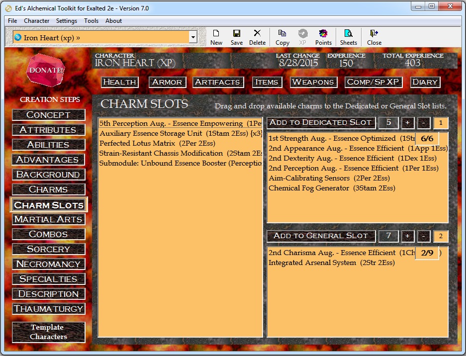Screen dimensions: 466x356
Task: Open the Advantages step
Action: [48, 160]
